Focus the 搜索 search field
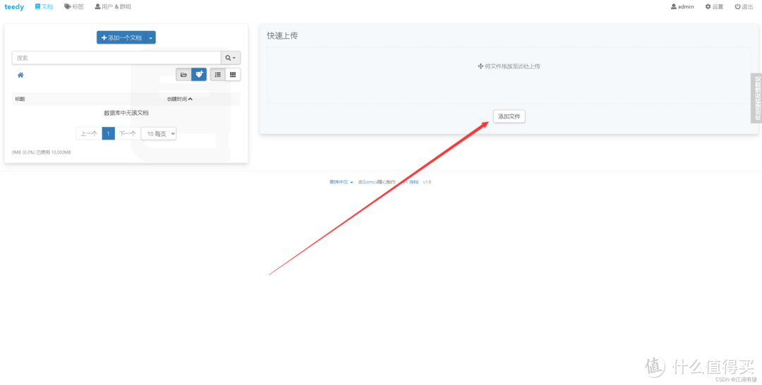Viewport: 762px width, 385px height. point(116,58)
